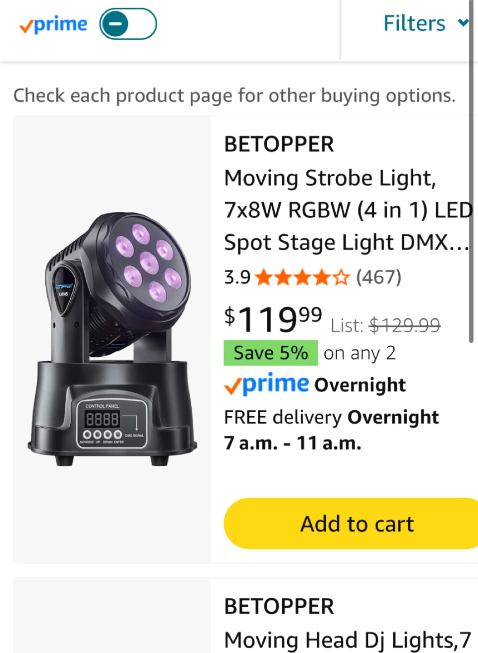This screenshot has height=653, width=478.
Task: Open the 467 customer reviews count
Action: [379, 277]
